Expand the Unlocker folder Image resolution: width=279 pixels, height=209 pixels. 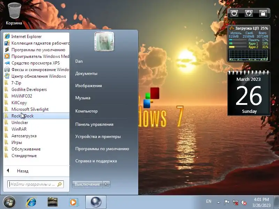point(36,123)
